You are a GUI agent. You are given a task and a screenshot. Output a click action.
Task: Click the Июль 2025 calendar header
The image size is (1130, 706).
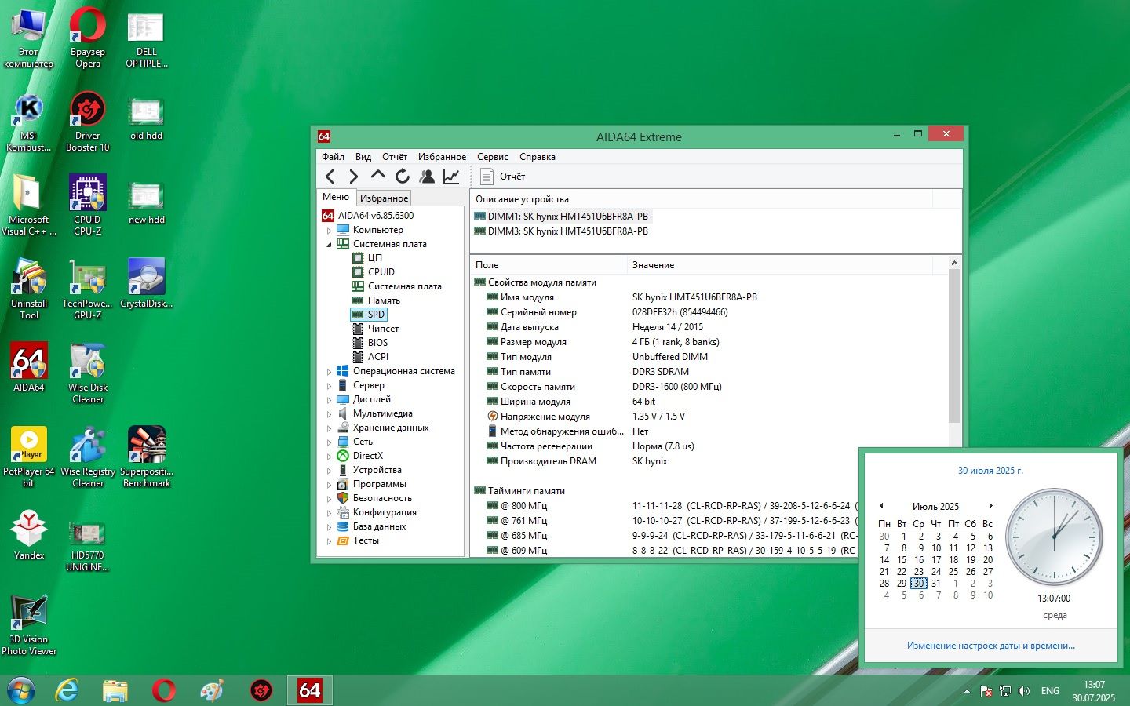(935, 507)
